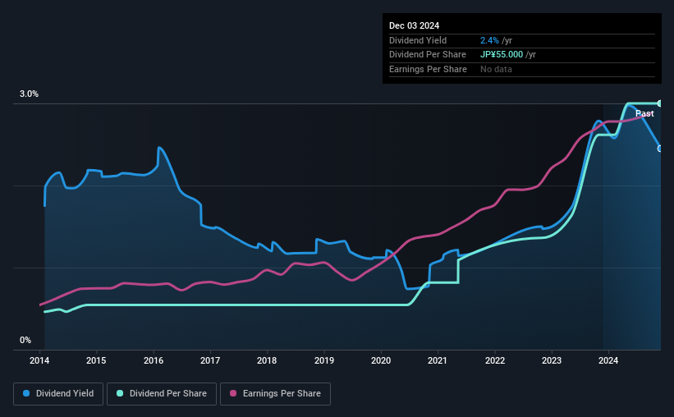Click the No data earnings value
Screen dimensions: 674x417
(496, 69)
